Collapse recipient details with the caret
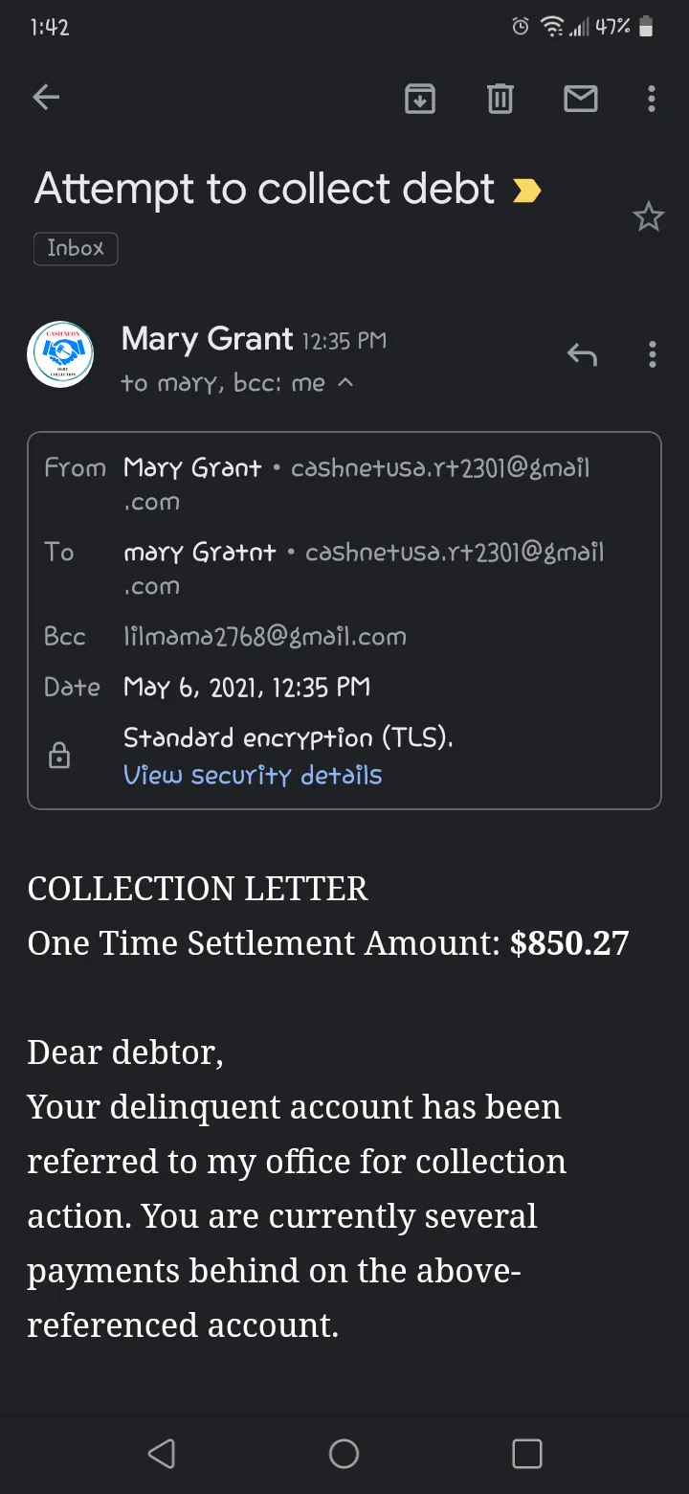 346,382
